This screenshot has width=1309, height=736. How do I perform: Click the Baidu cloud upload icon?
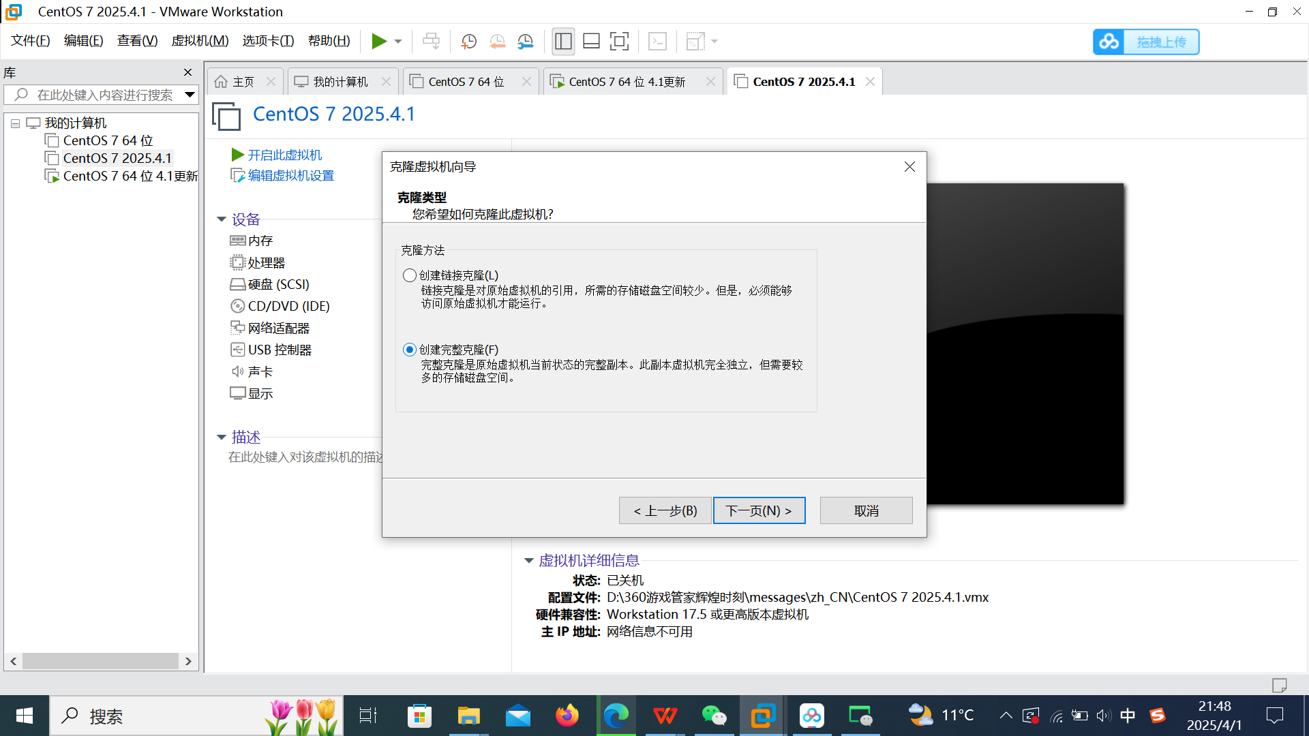click(x=1109, y=42)
